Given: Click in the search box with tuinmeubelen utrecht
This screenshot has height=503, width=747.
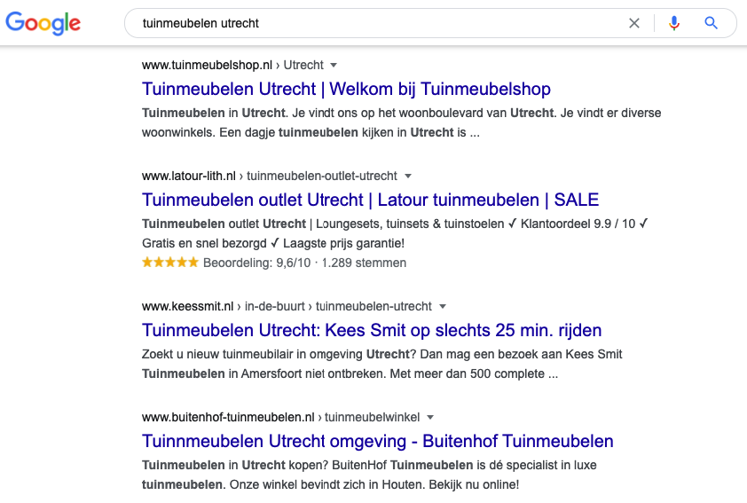Looking at the screenshot, I should coord(376,23).
